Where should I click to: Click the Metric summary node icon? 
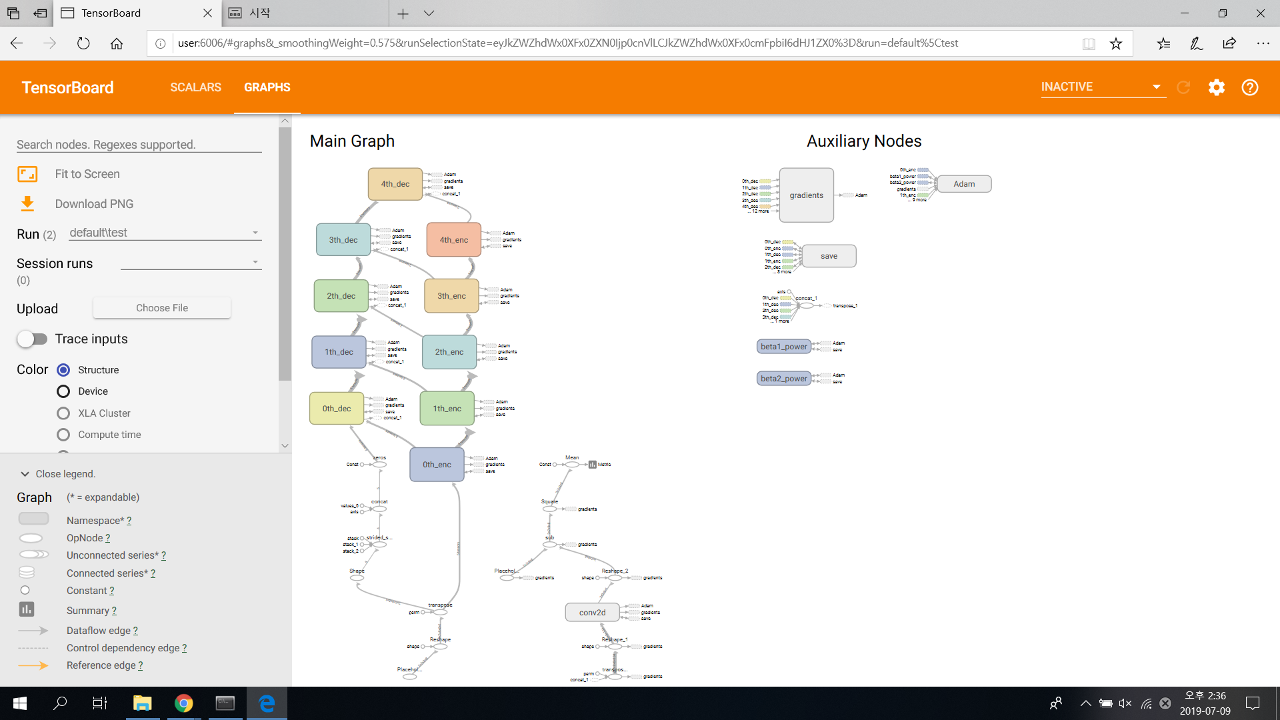click(592, 465)
